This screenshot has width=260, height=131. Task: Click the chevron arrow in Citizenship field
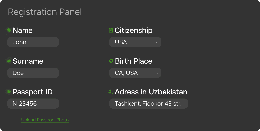[157, 42]
